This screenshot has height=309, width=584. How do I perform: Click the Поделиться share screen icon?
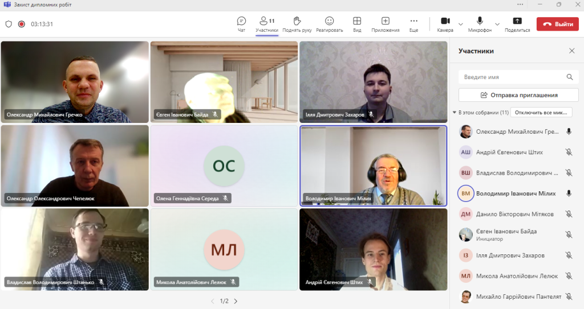(517, 21)
